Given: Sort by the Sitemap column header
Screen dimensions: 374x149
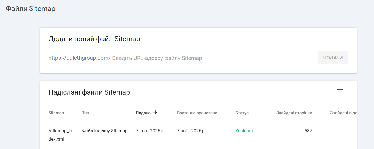Looking at the screenshot, I should [x=56, y=113].
